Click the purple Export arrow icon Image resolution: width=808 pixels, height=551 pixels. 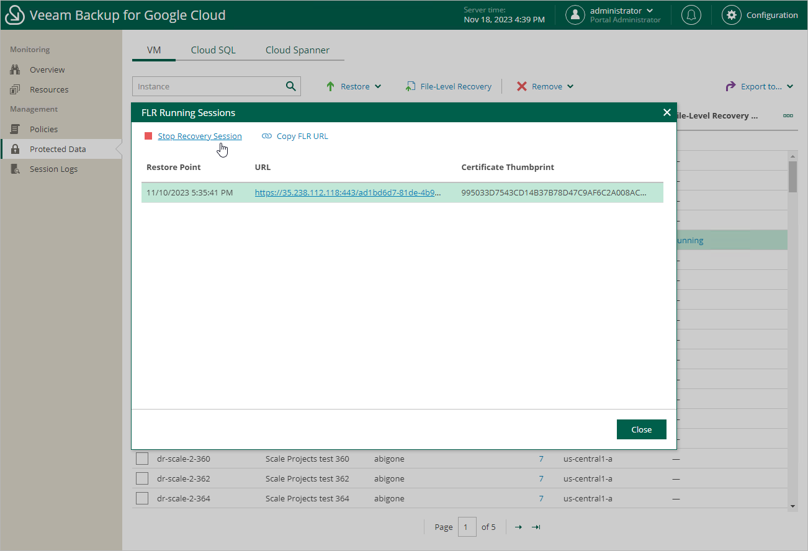coord(730,86)
